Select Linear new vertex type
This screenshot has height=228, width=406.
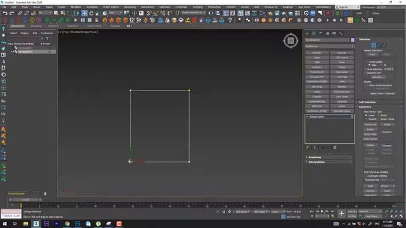(x=366, y=115)
